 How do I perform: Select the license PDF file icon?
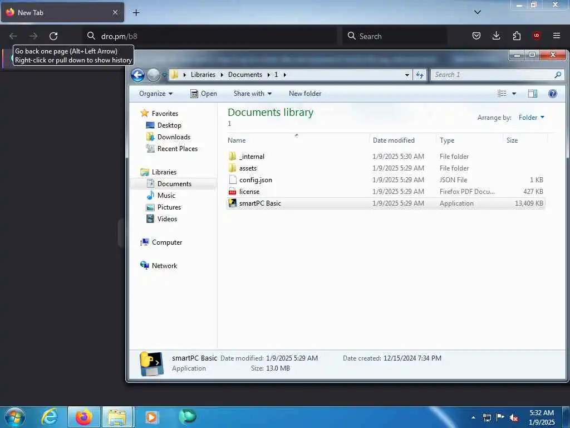pyautogui.click(x=233, y=192)
